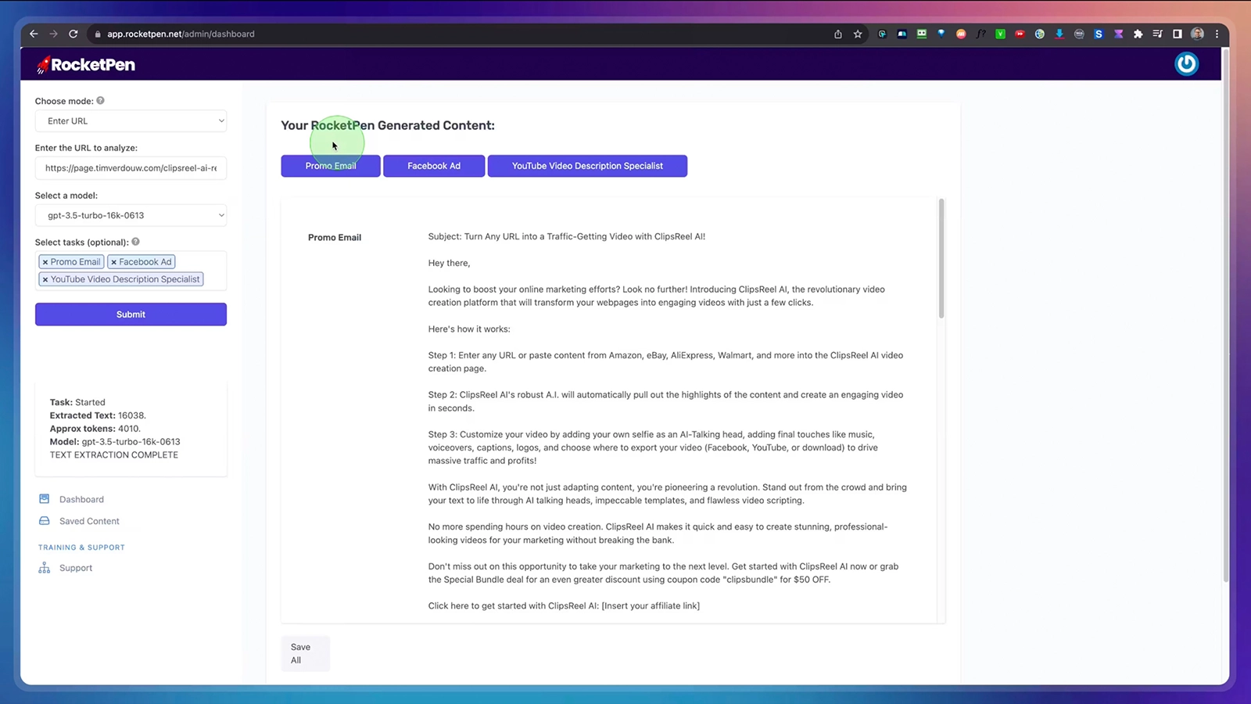The height and width of the screenshot is (704, 1251).
Task: Click the 'Approx tokens: 4010.' status line
Action: pyautogui.click(x=95, y=429)
